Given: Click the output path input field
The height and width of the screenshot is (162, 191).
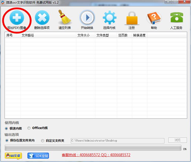Looking at the screenshot, I should point(117,141).
